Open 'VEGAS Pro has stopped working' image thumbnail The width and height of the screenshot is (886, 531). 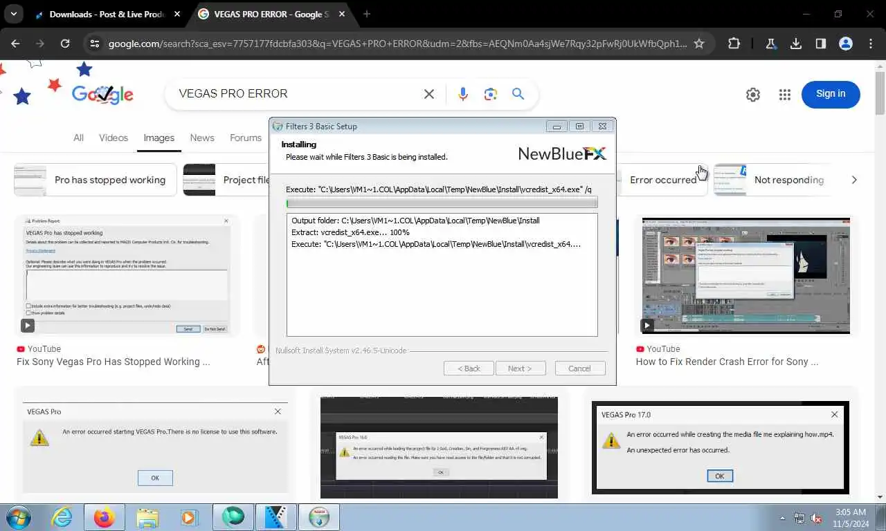click(x=127, y=276)
